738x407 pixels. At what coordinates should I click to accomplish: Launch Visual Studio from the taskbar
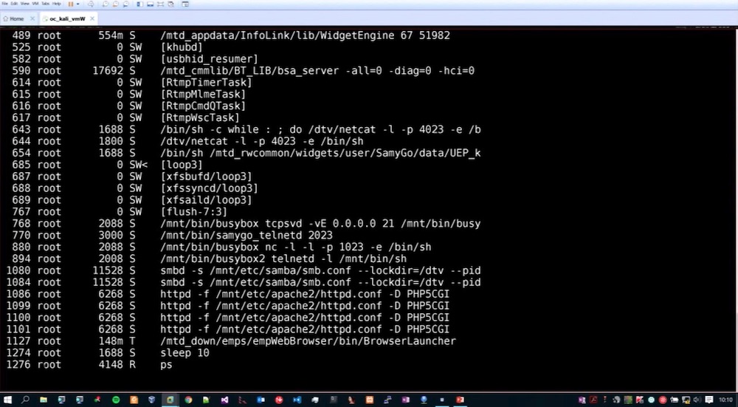[x=224, y=400]
